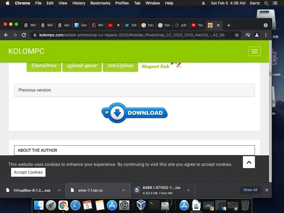
Task: Go back to the previous page in Chrome
Action: click(x=6, y=35)
